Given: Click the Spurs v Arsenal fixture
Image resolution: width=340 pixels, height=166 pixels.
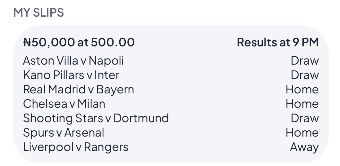Looking at the screenshot, I should coord(64,133).
